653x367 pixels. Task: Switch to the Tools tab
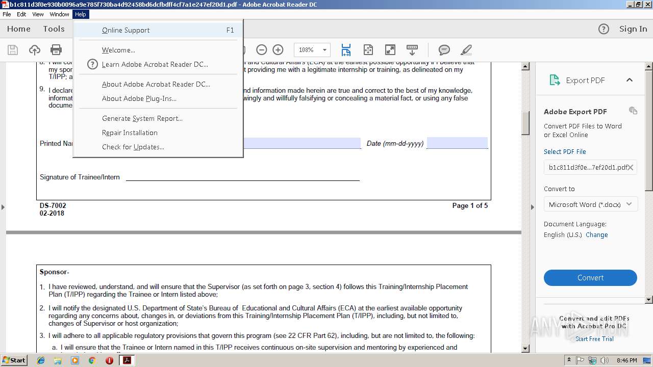(x=54, y=29)
